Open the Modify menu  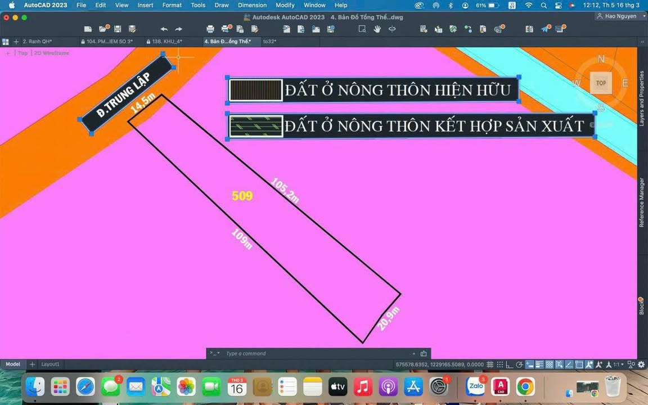[285, 5]
